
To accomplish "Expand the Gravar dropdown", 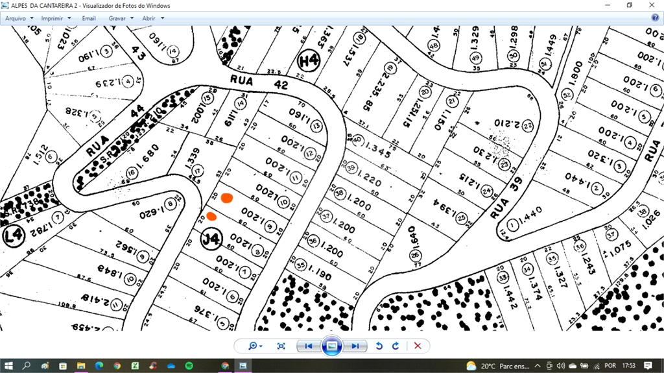I will [121, 18].
